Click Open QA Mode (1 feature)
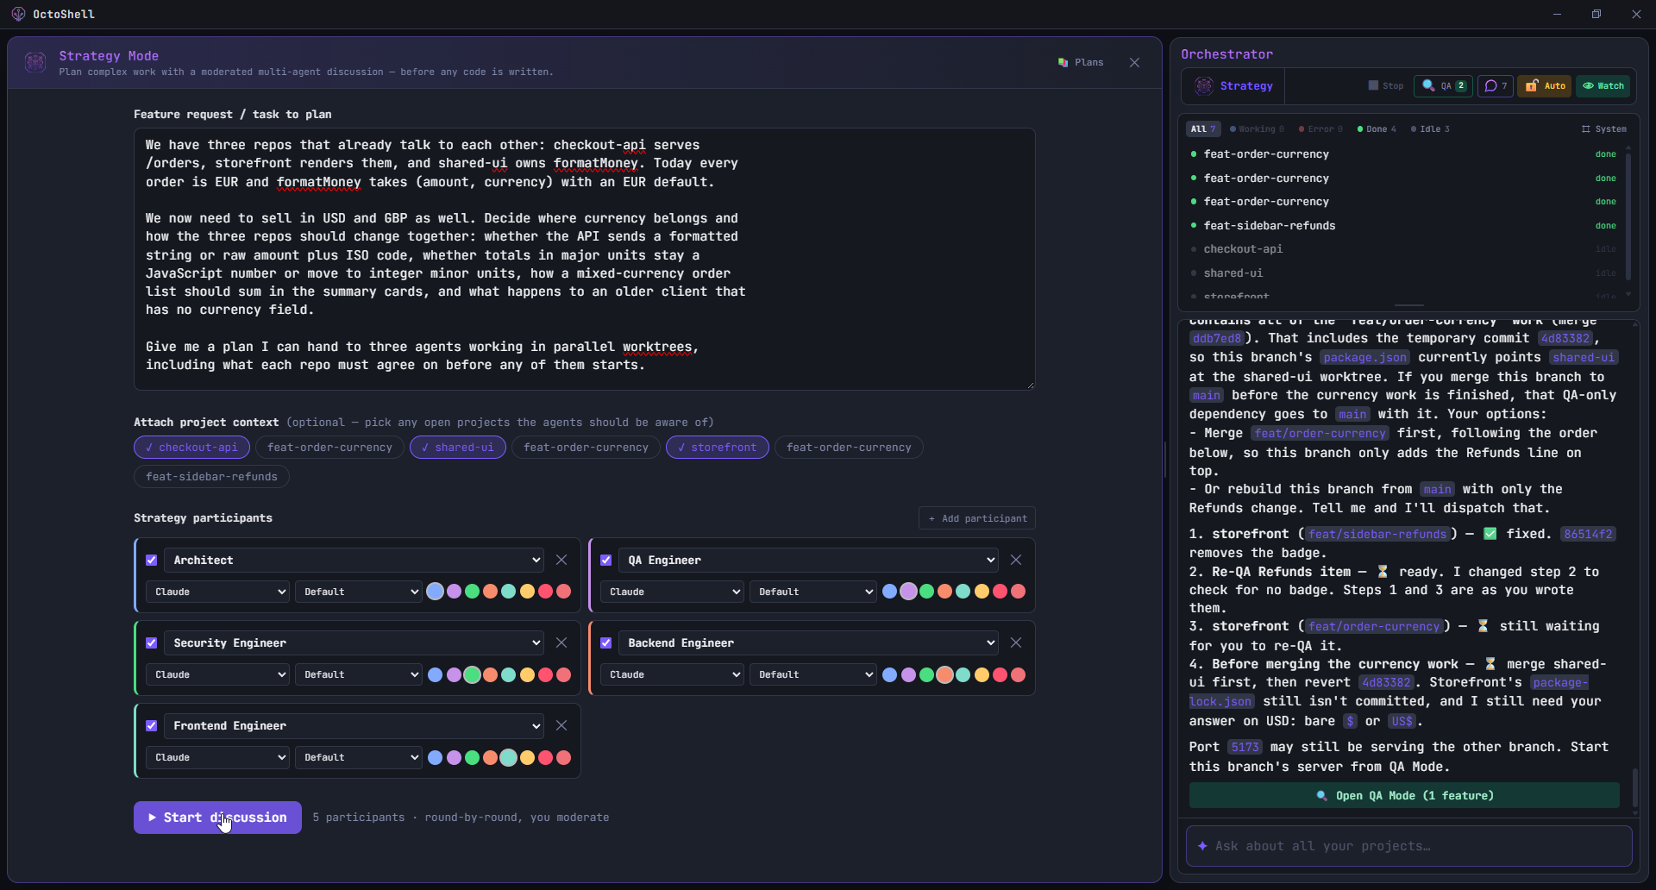 pos(1404,795)
